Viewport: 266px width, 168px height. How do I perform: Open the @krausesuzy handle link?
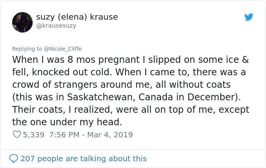pyautogui.click(x=56, y=26)
